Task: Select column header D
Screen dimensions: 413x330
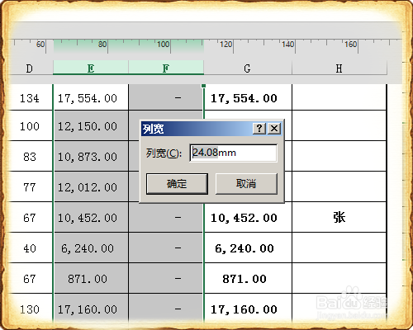Action: pos(30,68)
